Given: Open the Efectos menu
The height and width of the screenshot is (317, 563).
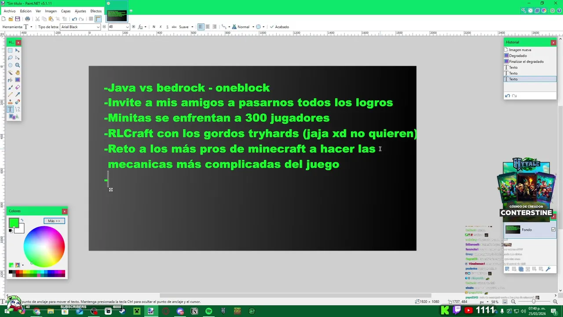Looking at the screenshot, I should point(96,11).
